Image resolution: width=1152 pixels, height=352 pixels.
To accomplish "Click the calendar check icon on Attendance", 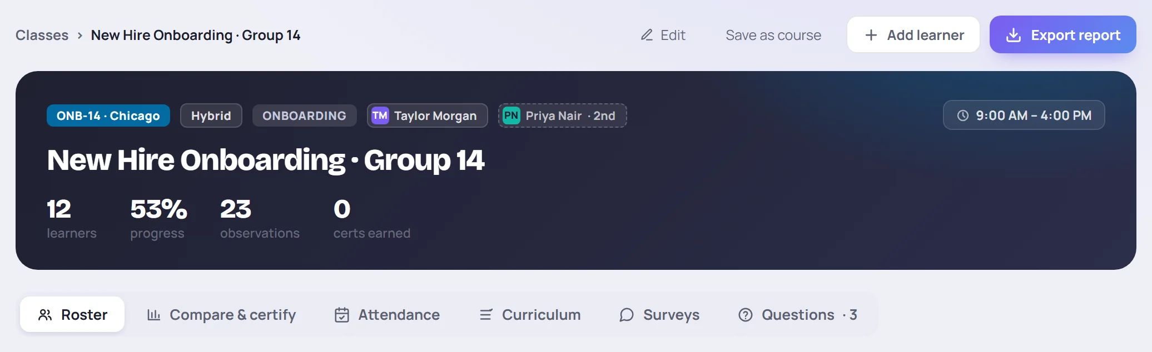I will 342,315.
